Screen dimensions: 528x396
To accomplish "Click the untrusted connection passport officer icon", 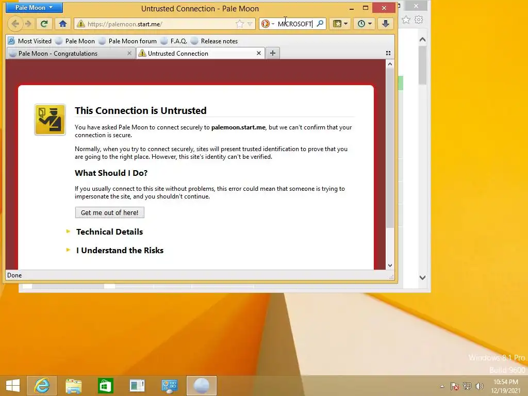I will 50,120.
